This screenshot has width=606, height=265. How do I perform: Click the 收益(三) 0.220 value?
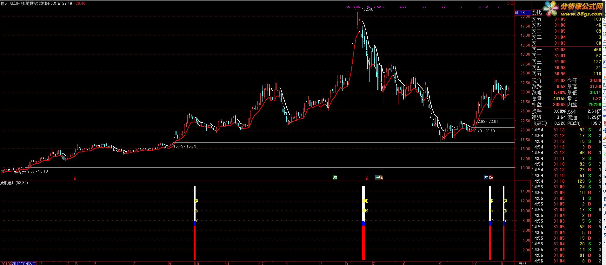560,123
